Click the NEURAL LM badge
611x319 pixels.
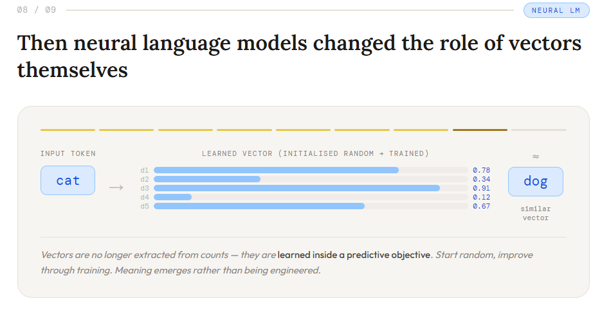(x=556, y=10)
